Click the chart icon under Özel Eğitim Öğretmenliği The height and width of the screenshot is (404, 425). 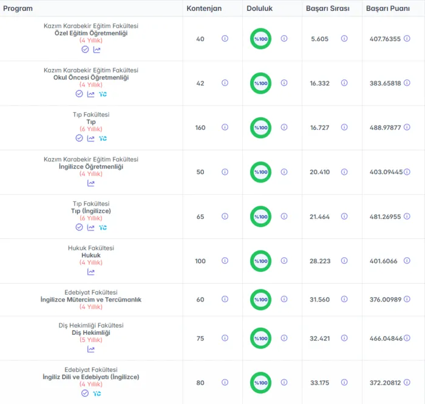[x=97, y=50]
